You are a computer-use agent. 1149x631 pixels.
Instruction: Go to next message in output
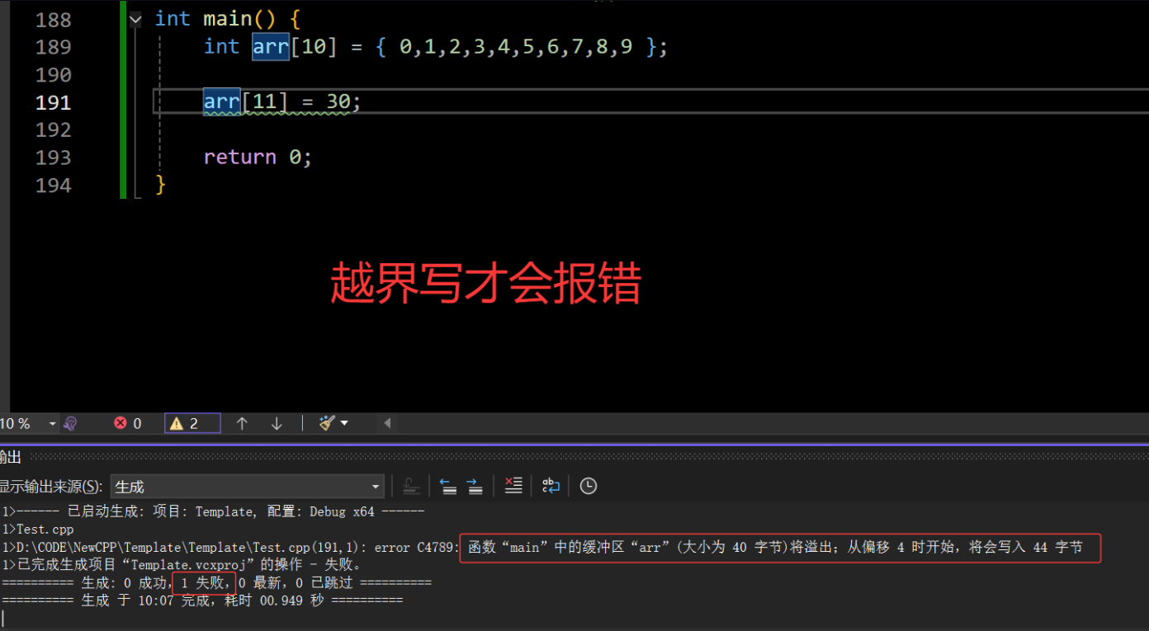tap(475, 486)
